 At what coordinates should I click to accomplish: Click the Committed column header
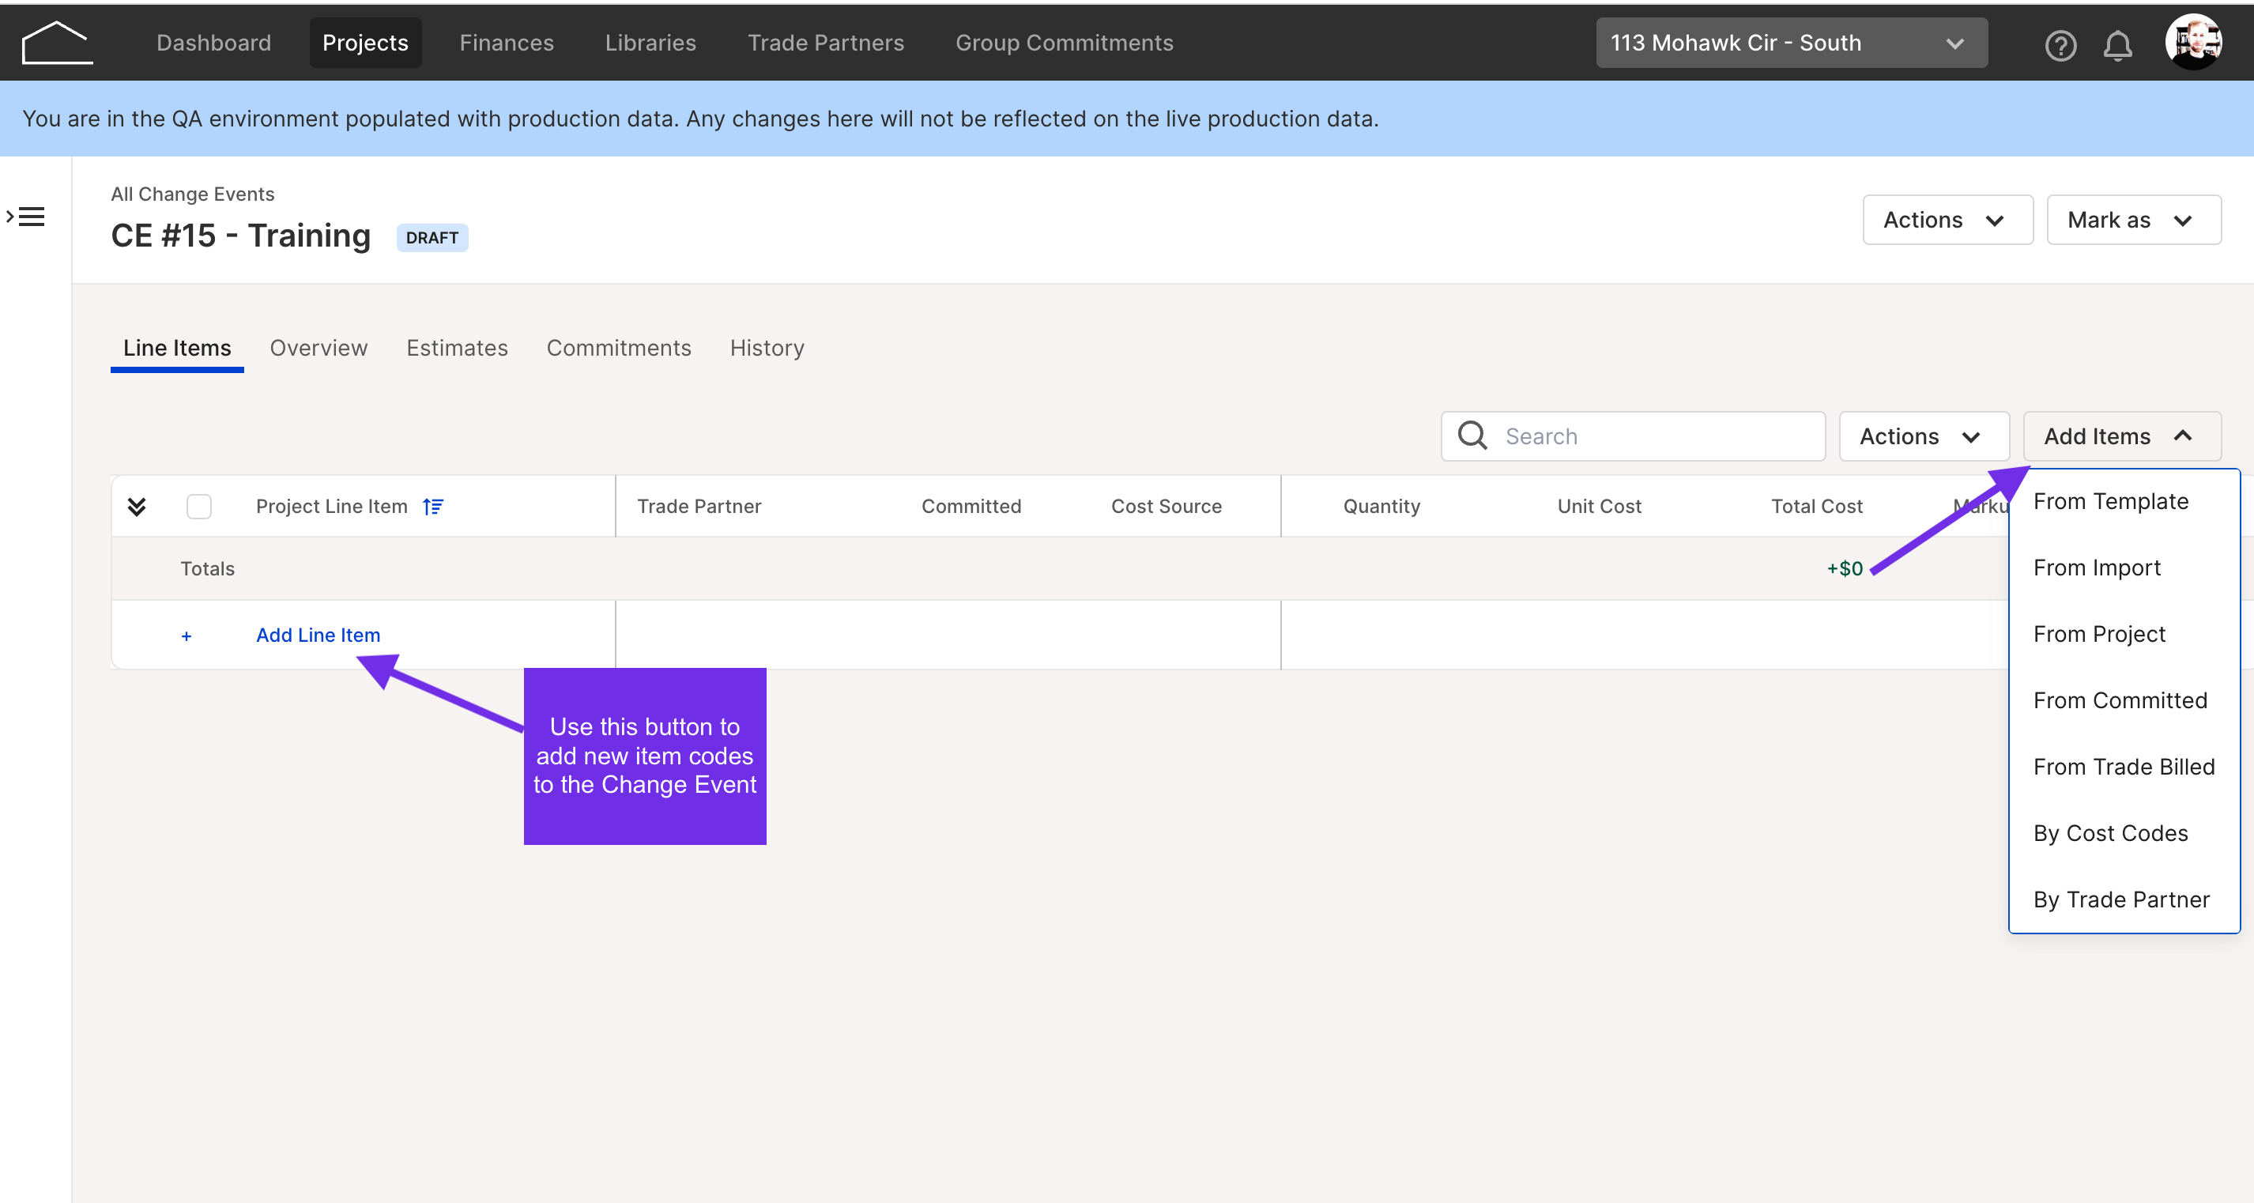(x=971, y=507)
